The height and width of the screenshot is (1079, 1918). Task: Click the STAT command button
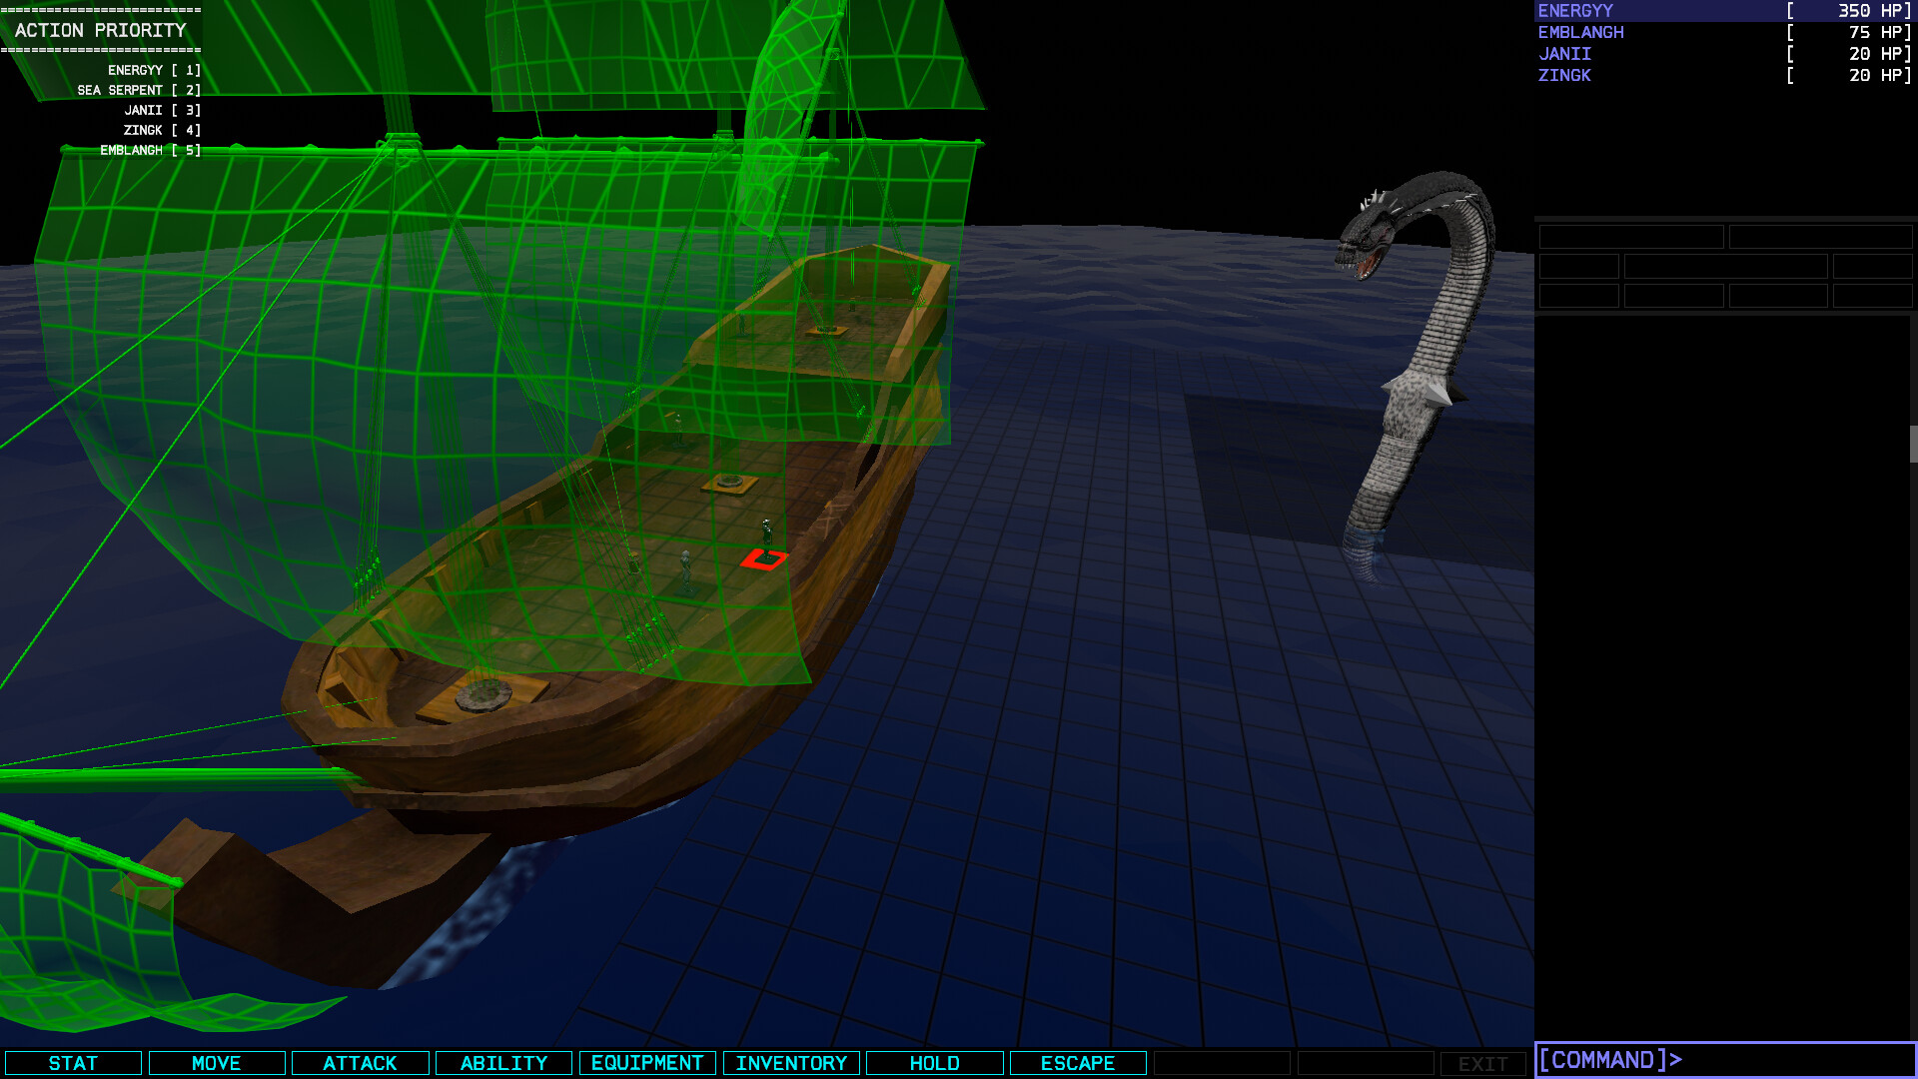(73, 1063)
